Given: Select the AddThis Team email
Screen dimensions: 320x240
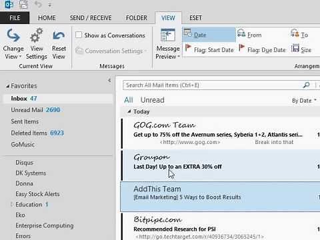Looking at the screenshot, I should tap(221, 197).
